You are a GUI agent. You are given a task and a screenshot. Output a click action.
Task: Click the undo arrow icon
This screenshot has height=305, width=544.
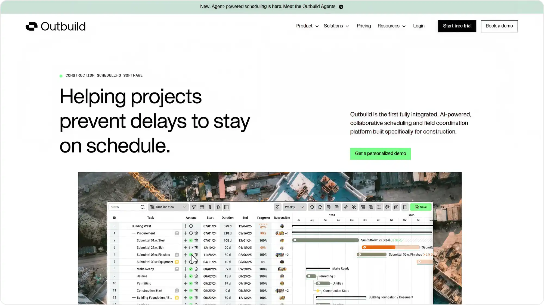pos(312,207)
